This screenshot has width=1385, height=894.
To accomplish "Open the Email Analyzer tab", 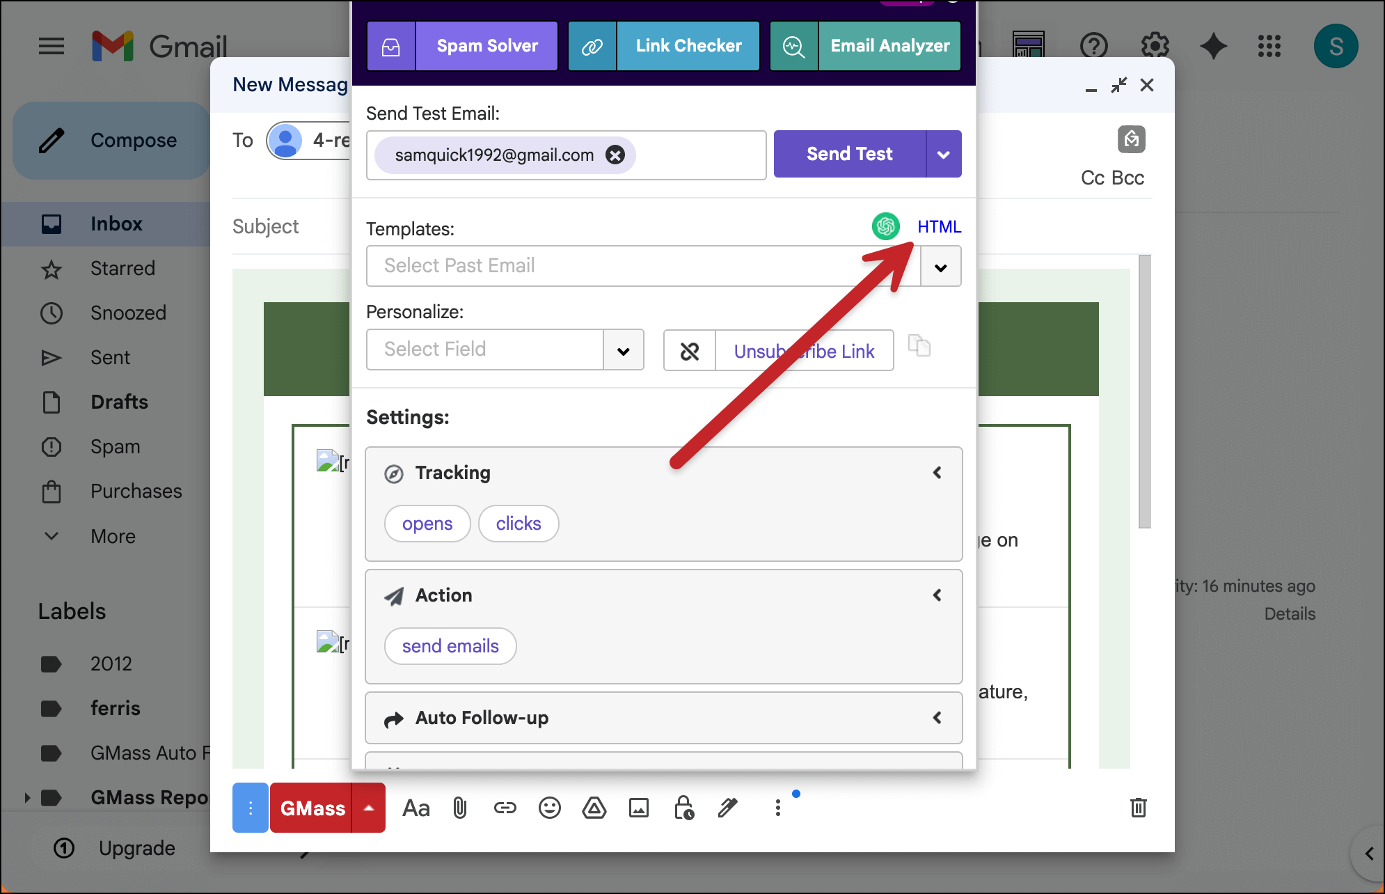I will pyautogui.click(x=889, y=46).
